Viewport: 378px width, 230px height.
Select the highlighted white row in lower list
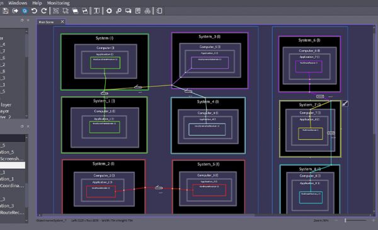pos(13,165)
